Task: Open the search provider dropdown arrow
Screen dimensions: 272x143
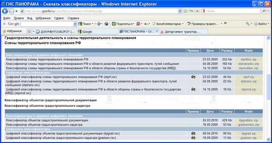Action: tap(268, 11)
